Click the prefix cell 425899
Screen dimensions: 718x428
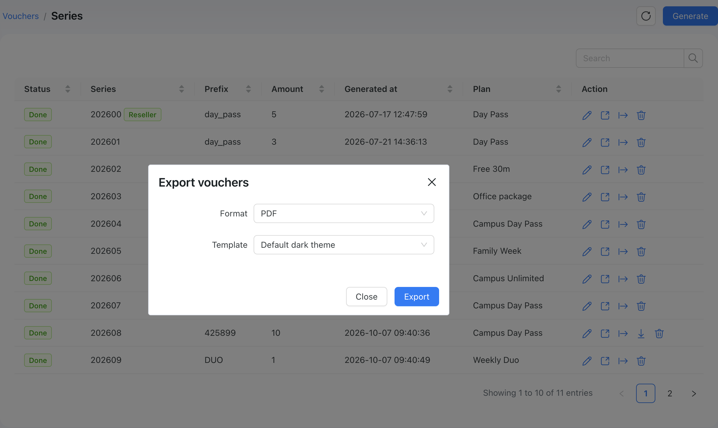(220, 333)
